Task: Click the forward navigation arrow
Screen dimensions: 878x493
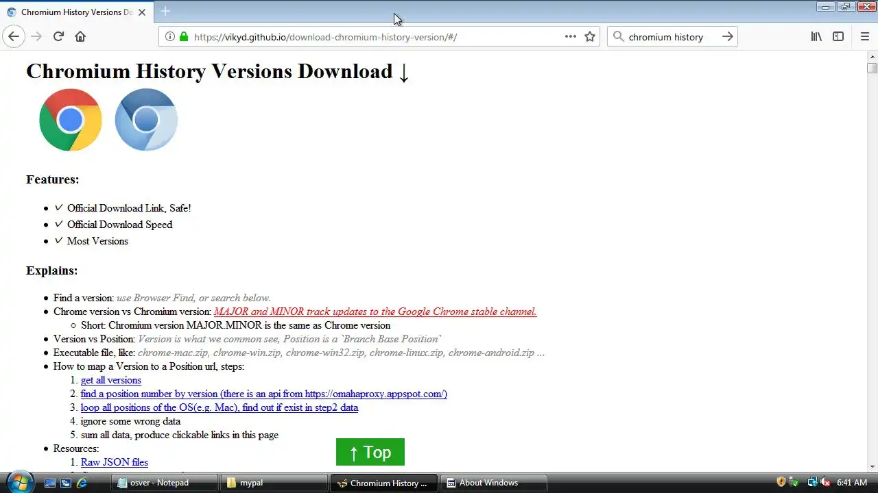Action: (x=36, y=36)
